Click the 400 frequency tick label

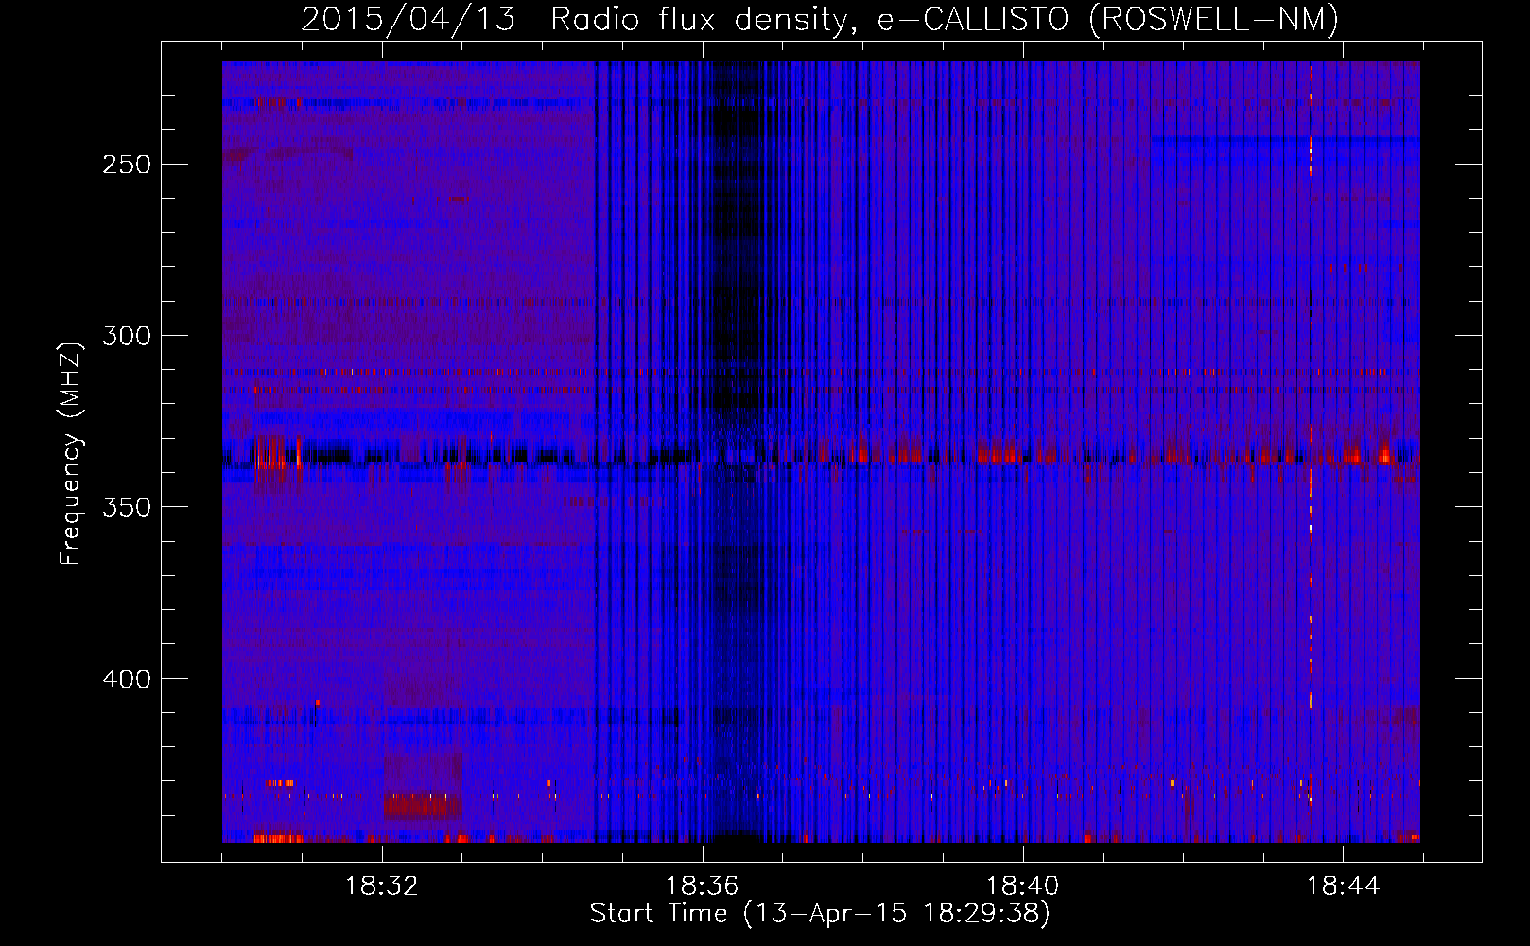point(127,679)
